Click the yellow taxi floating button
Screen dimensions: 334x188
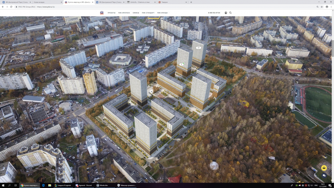[x=324, y=168]
